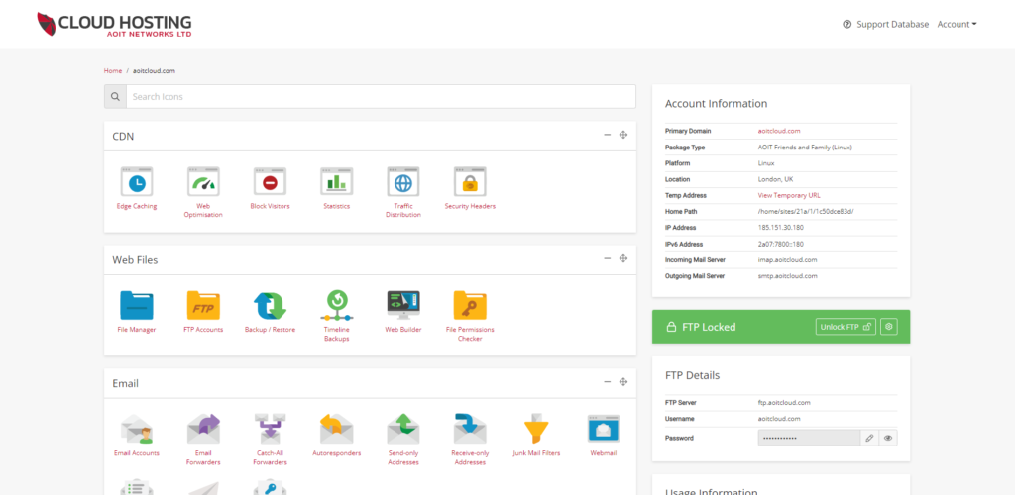Click London, UK location value
1015x495 pixels.
[777, 179]
